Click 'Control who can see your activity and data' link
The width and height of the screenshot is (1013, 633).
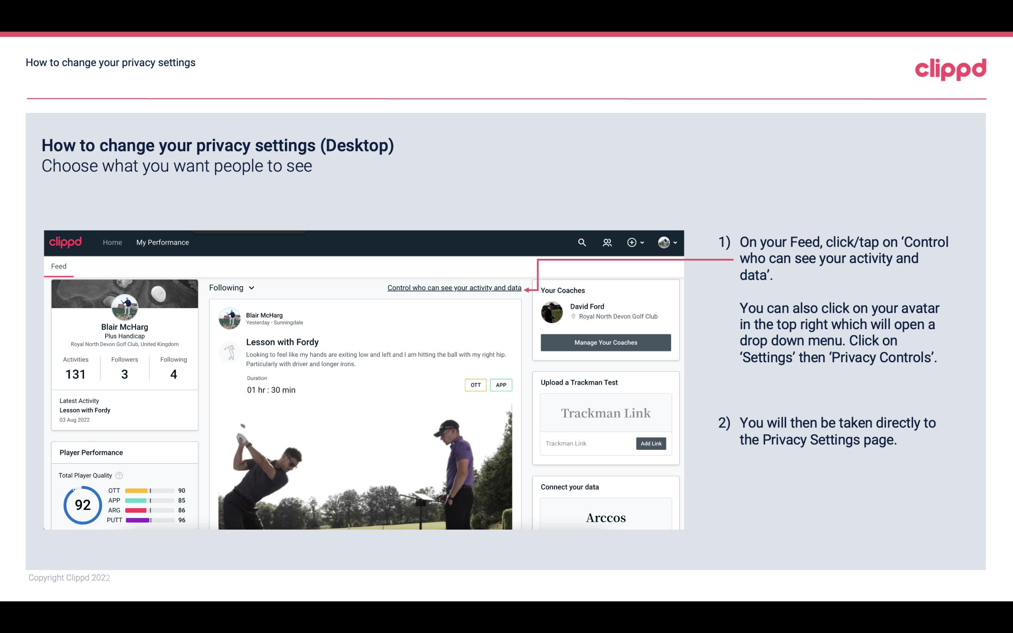[454, 288]
